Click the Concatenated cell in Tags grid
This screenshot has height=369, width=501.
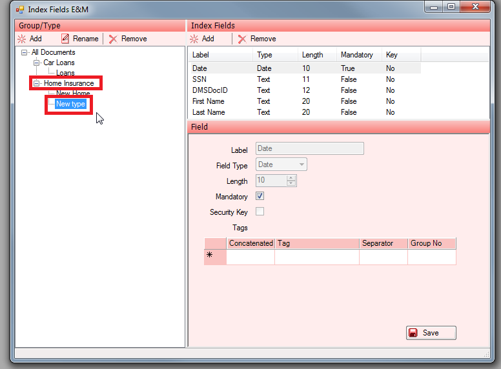tap(251, 257)
